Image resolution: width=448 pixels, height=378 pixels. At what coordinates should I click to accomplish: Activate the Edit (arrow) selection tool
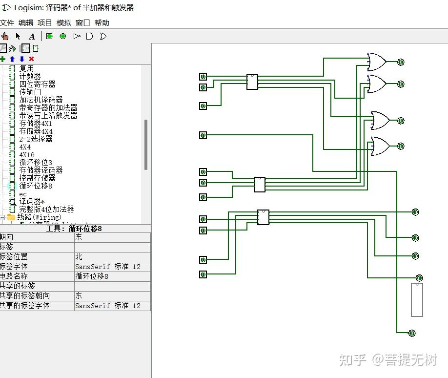coord(18,36)
